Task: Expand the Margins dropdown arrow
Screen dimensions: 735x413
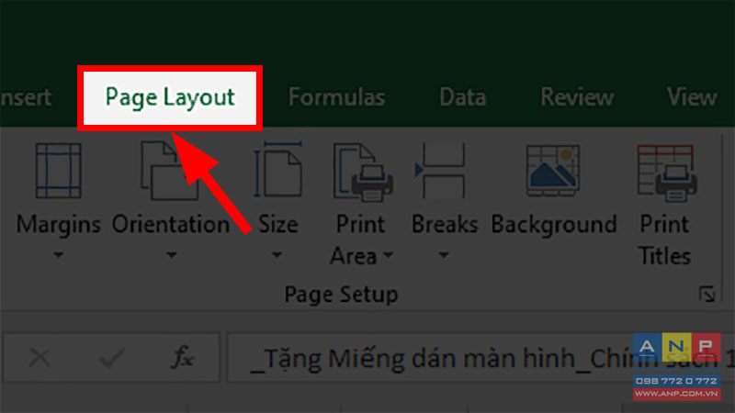Action: (x=58, y=255)
